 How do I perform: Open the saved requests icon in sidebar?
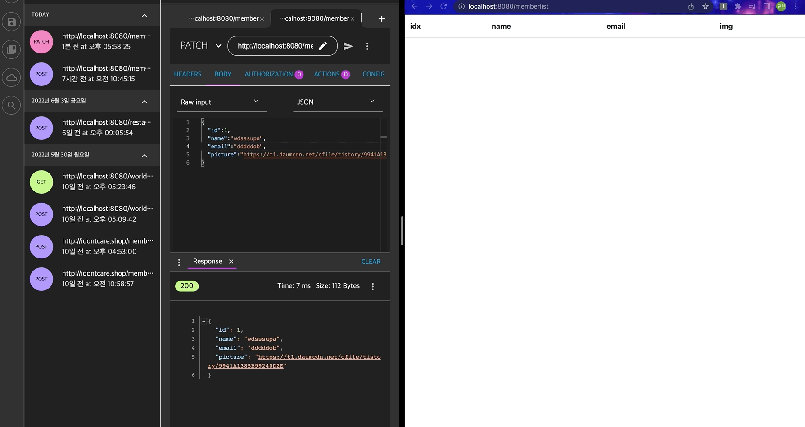11,22
